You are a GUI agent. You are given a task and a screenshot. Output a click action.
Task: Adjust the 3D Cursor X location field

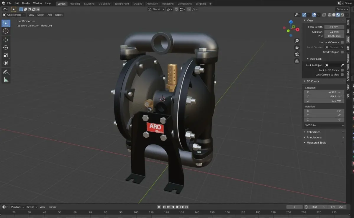click(x=324, y=92)
